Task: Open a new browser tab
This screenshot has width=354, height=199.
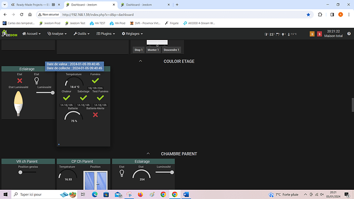Action: [x=177, y=5]
